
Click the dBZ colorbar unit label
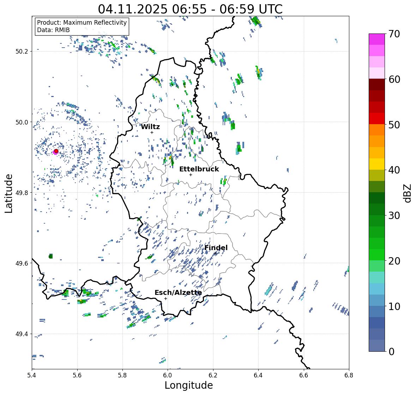[408, 193]
